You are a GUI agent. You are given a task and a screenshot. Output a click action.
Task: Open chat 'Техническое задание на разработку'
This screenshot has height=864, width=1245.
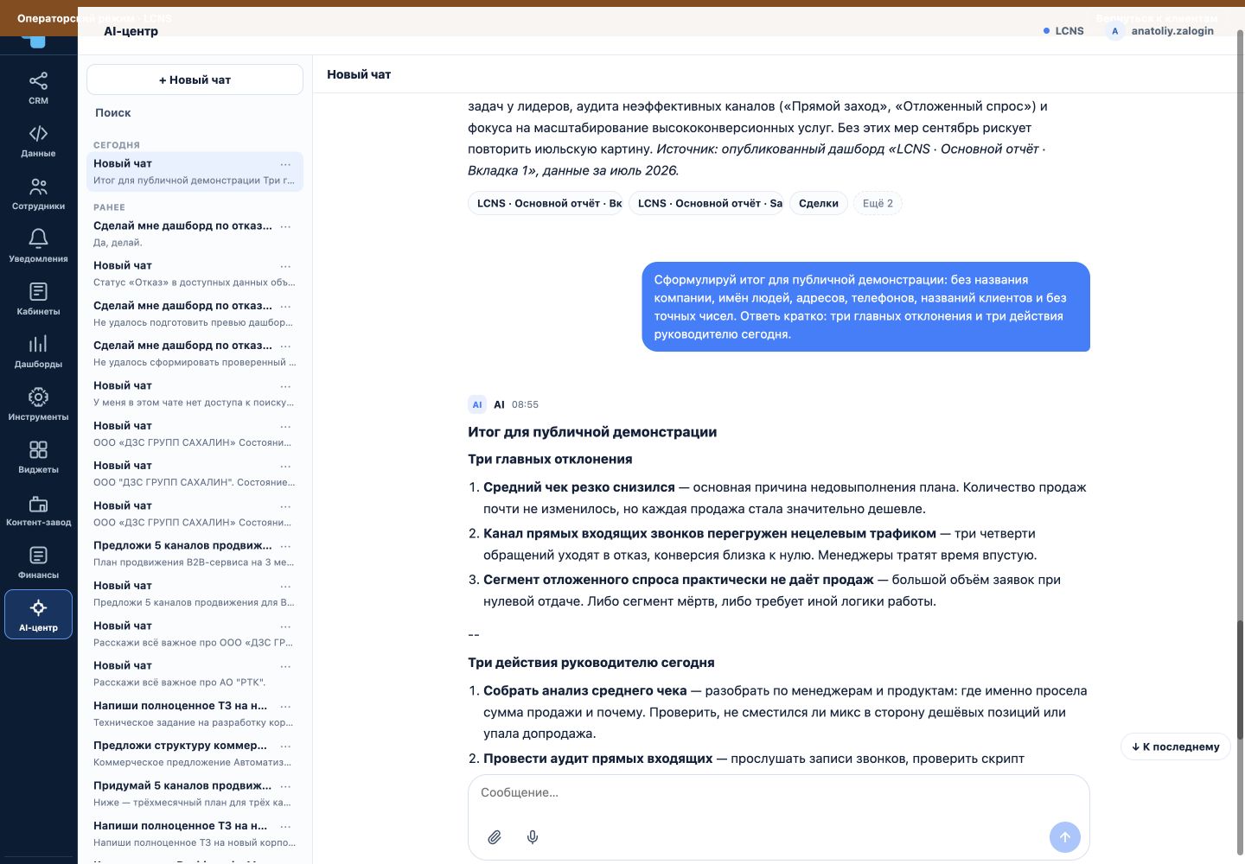tap(195, 714)
